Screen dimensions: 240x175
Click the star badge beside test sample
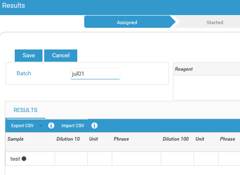pos(24,159)
